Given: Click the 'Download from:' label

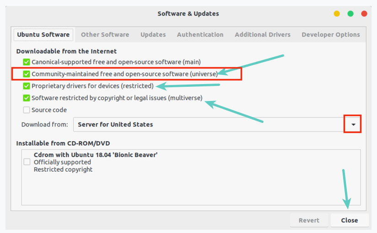Looking at the screenshot, I should coord(45,124).
